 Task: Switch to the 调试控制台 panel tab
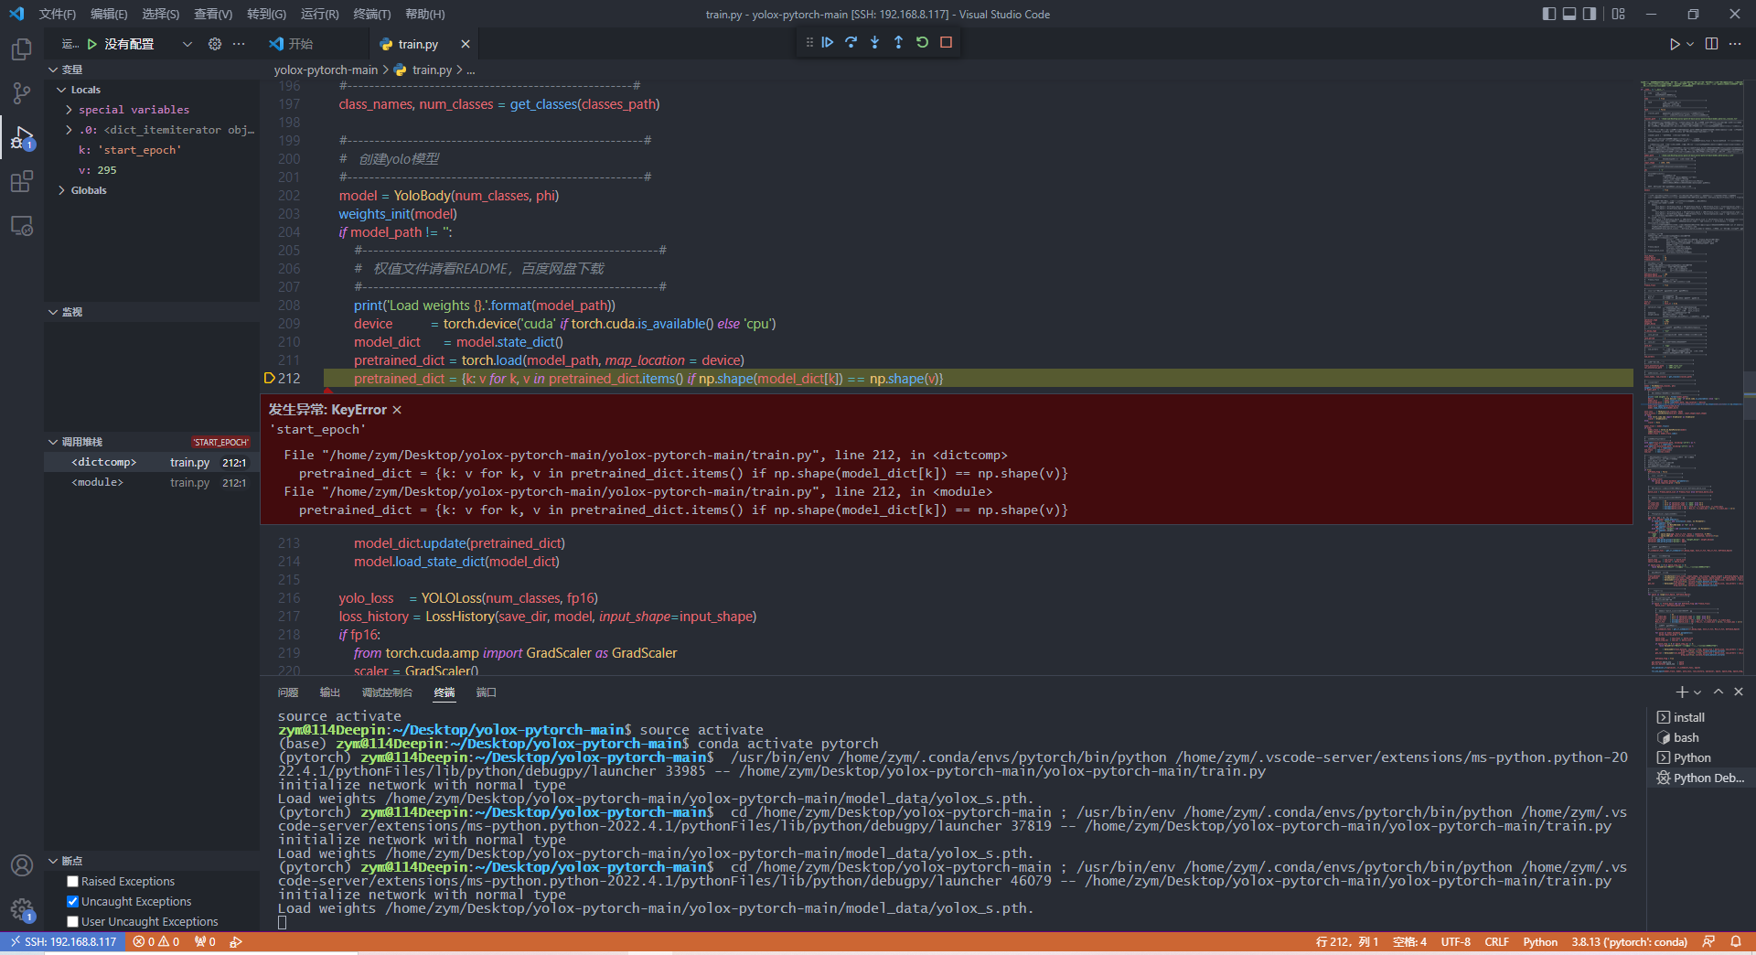click(387, 692)
